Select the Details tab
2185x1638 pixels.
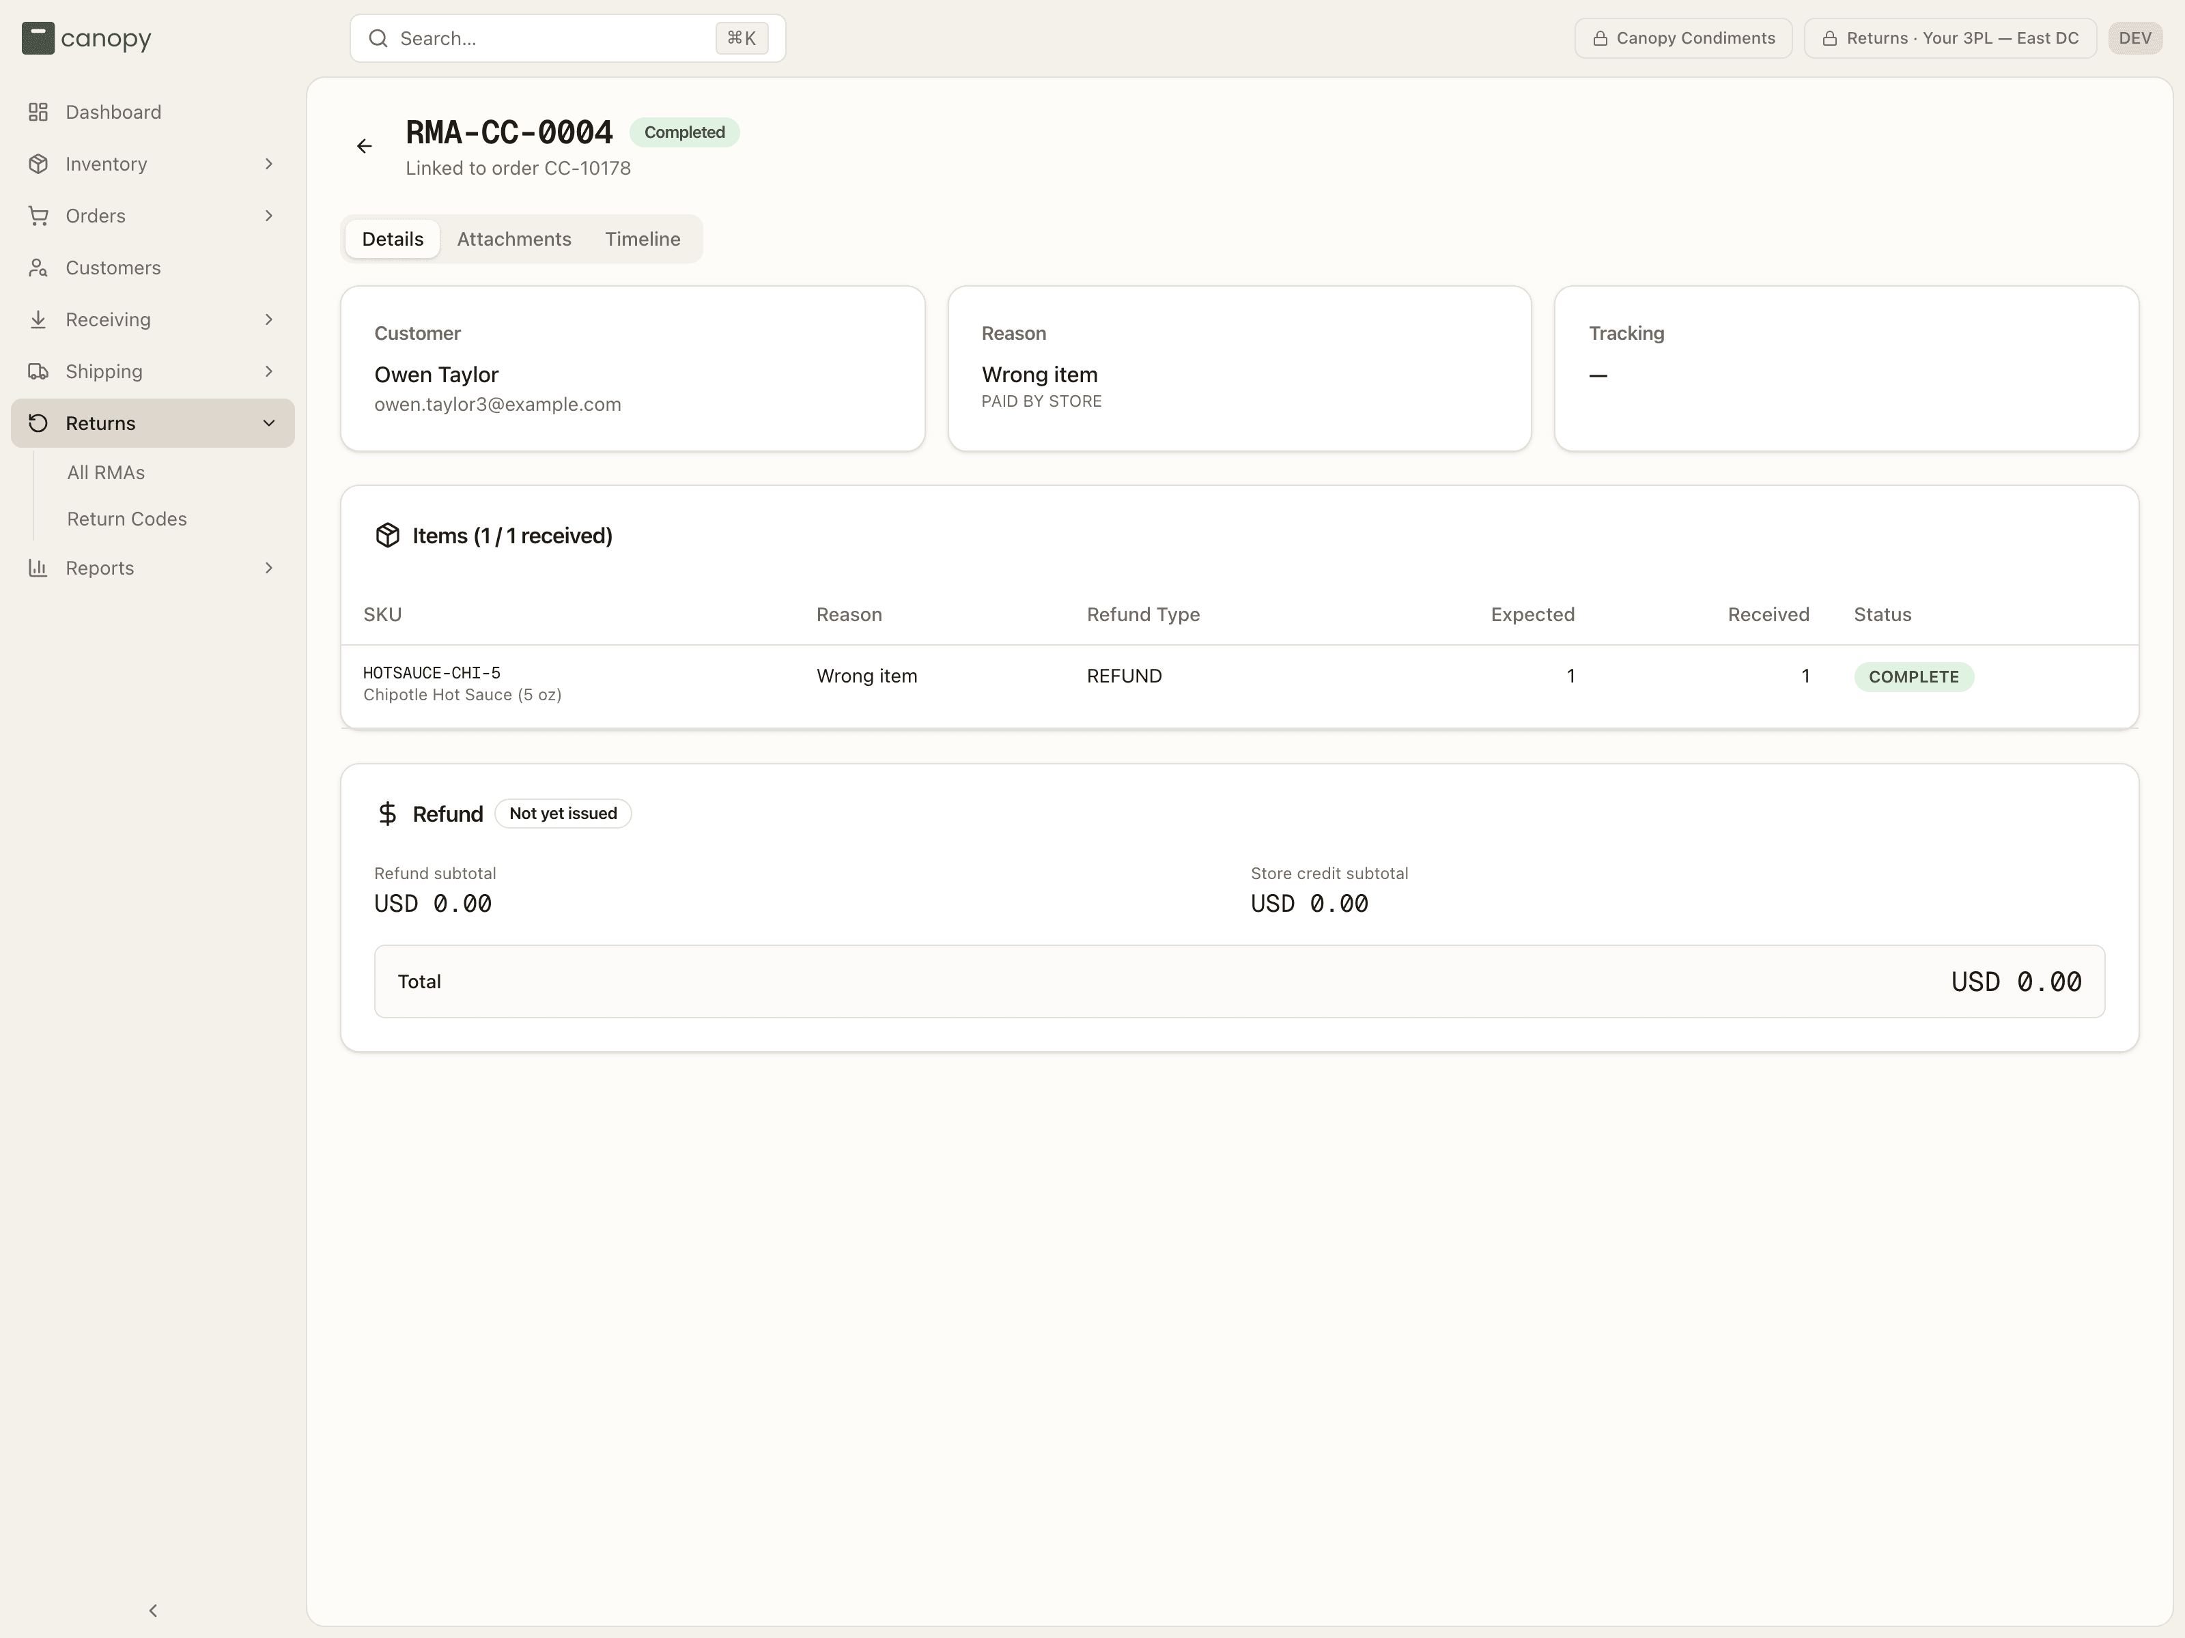(392, 239)
